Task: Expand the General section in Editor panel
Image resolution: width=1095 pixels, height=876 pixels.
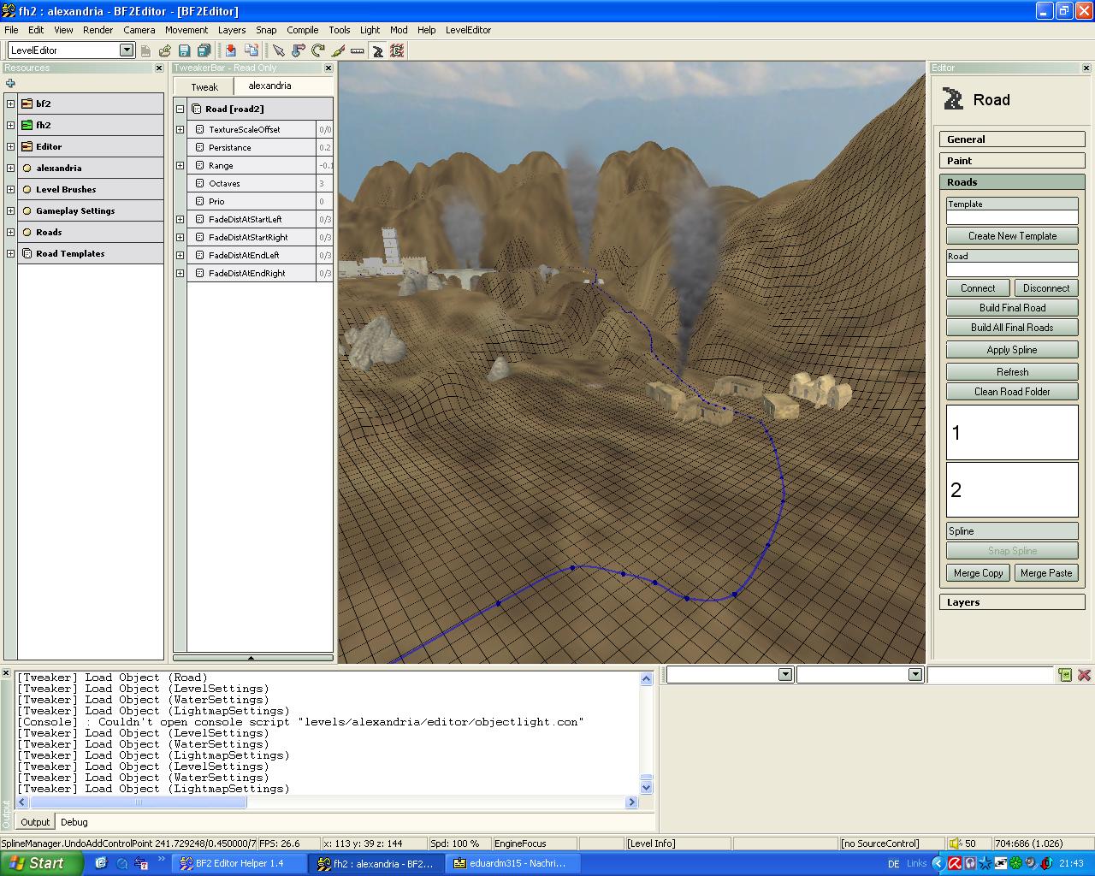Action: pos(1012,139)
